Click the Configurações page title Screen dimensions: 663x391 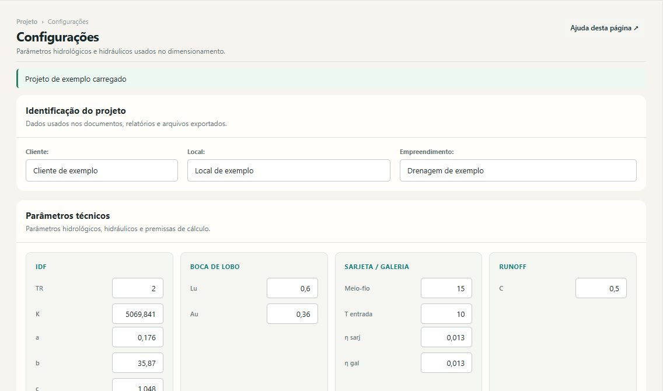(58, 37)
